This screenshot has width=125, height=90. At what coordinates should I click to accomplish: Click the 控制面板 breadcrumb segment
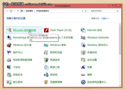pyautogui.click(x=29, y=11)
